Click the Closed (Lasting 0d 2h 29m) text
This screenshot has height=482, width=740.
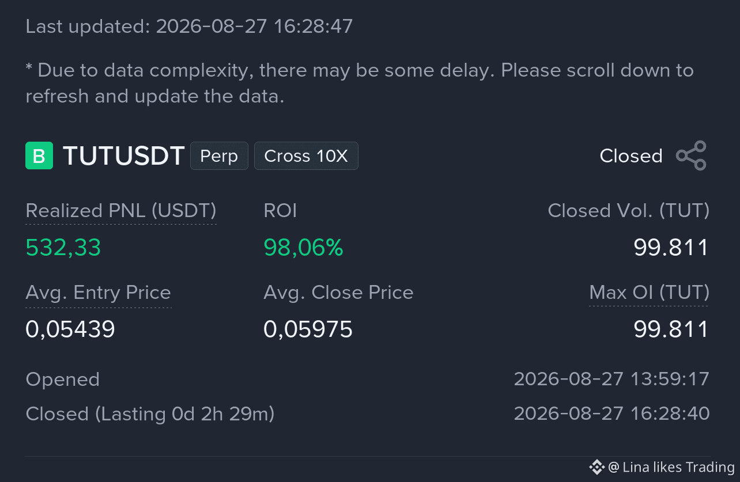click(x=150, y=413)
